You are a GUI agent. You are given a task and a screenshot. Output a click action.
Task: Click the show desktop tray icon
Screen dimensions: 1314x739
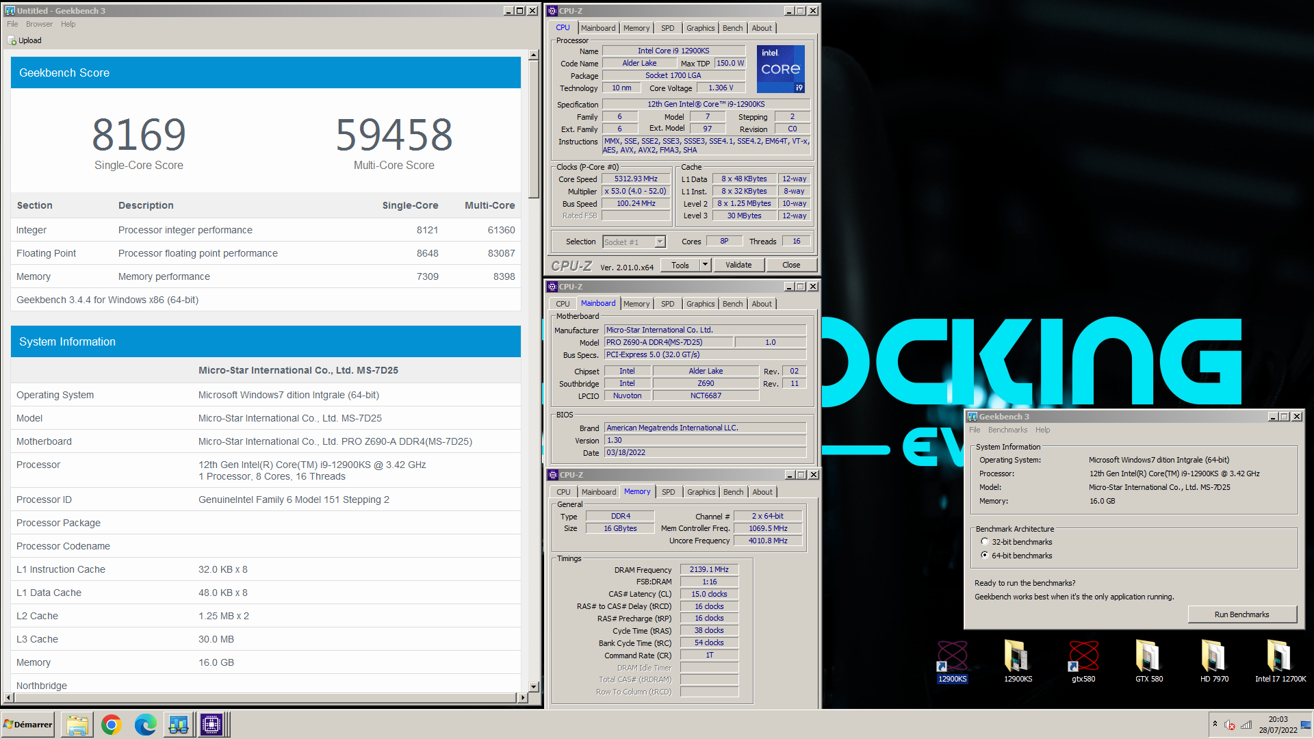[1306, 725]
